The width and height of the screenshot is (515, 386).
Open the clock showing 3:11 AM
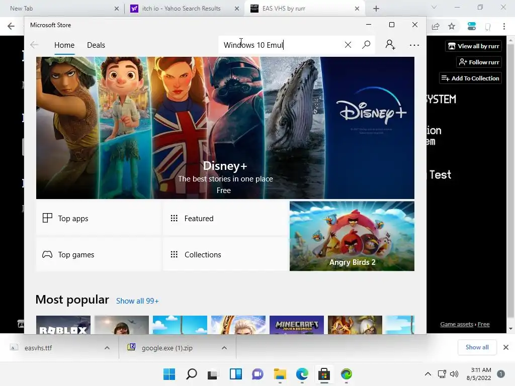pos(479,374)
